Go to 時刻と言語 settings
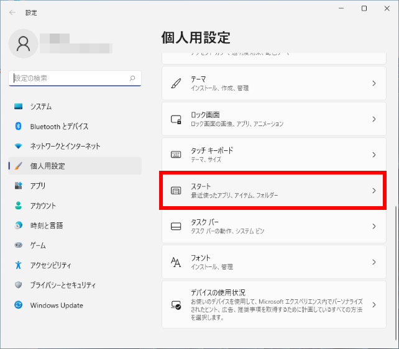 point(75,225)
